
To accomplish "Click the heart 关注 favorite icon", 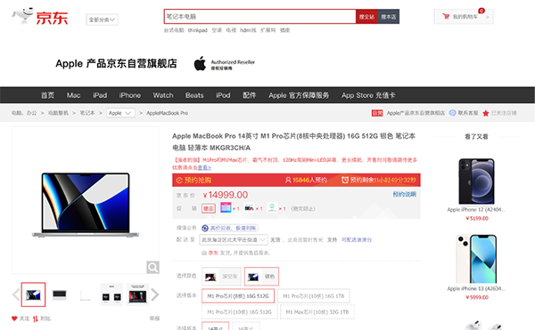I will pos(14,318).
